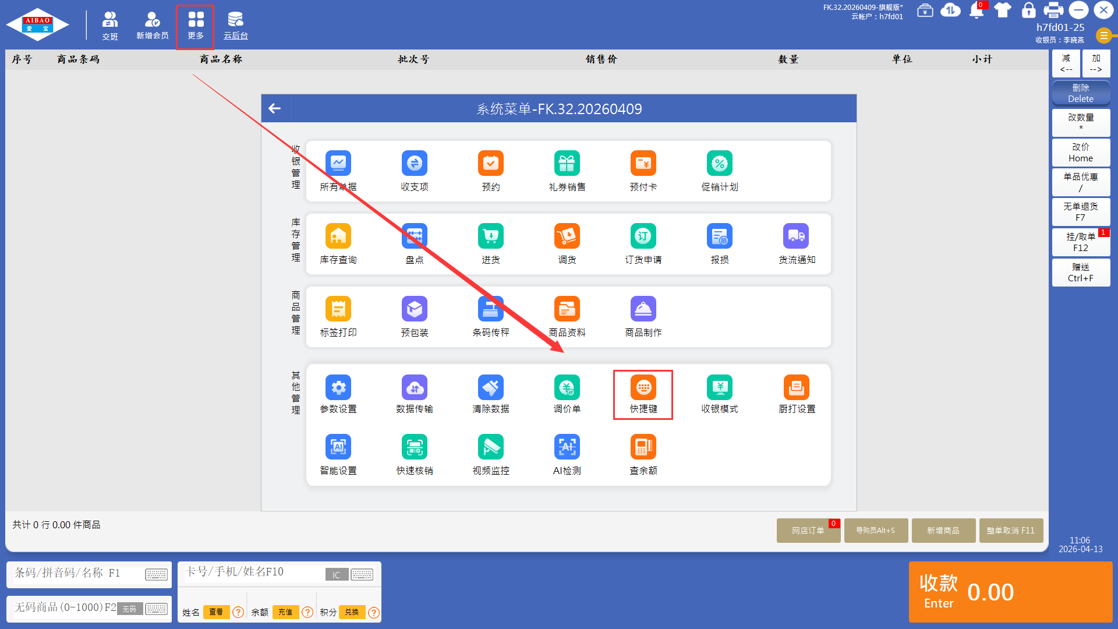Click the 挂/取单 F12 button
Viewport: 1118px width, 629px height.
click(1081, 242)
